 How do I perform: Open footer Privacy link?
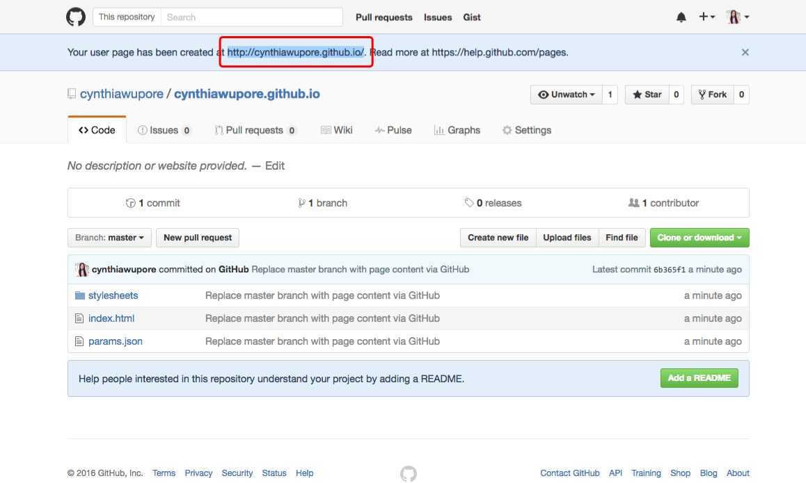(198, 473)
